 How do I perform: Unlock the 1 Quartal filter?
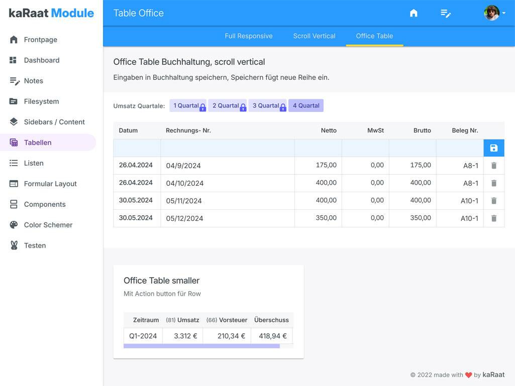202,107
